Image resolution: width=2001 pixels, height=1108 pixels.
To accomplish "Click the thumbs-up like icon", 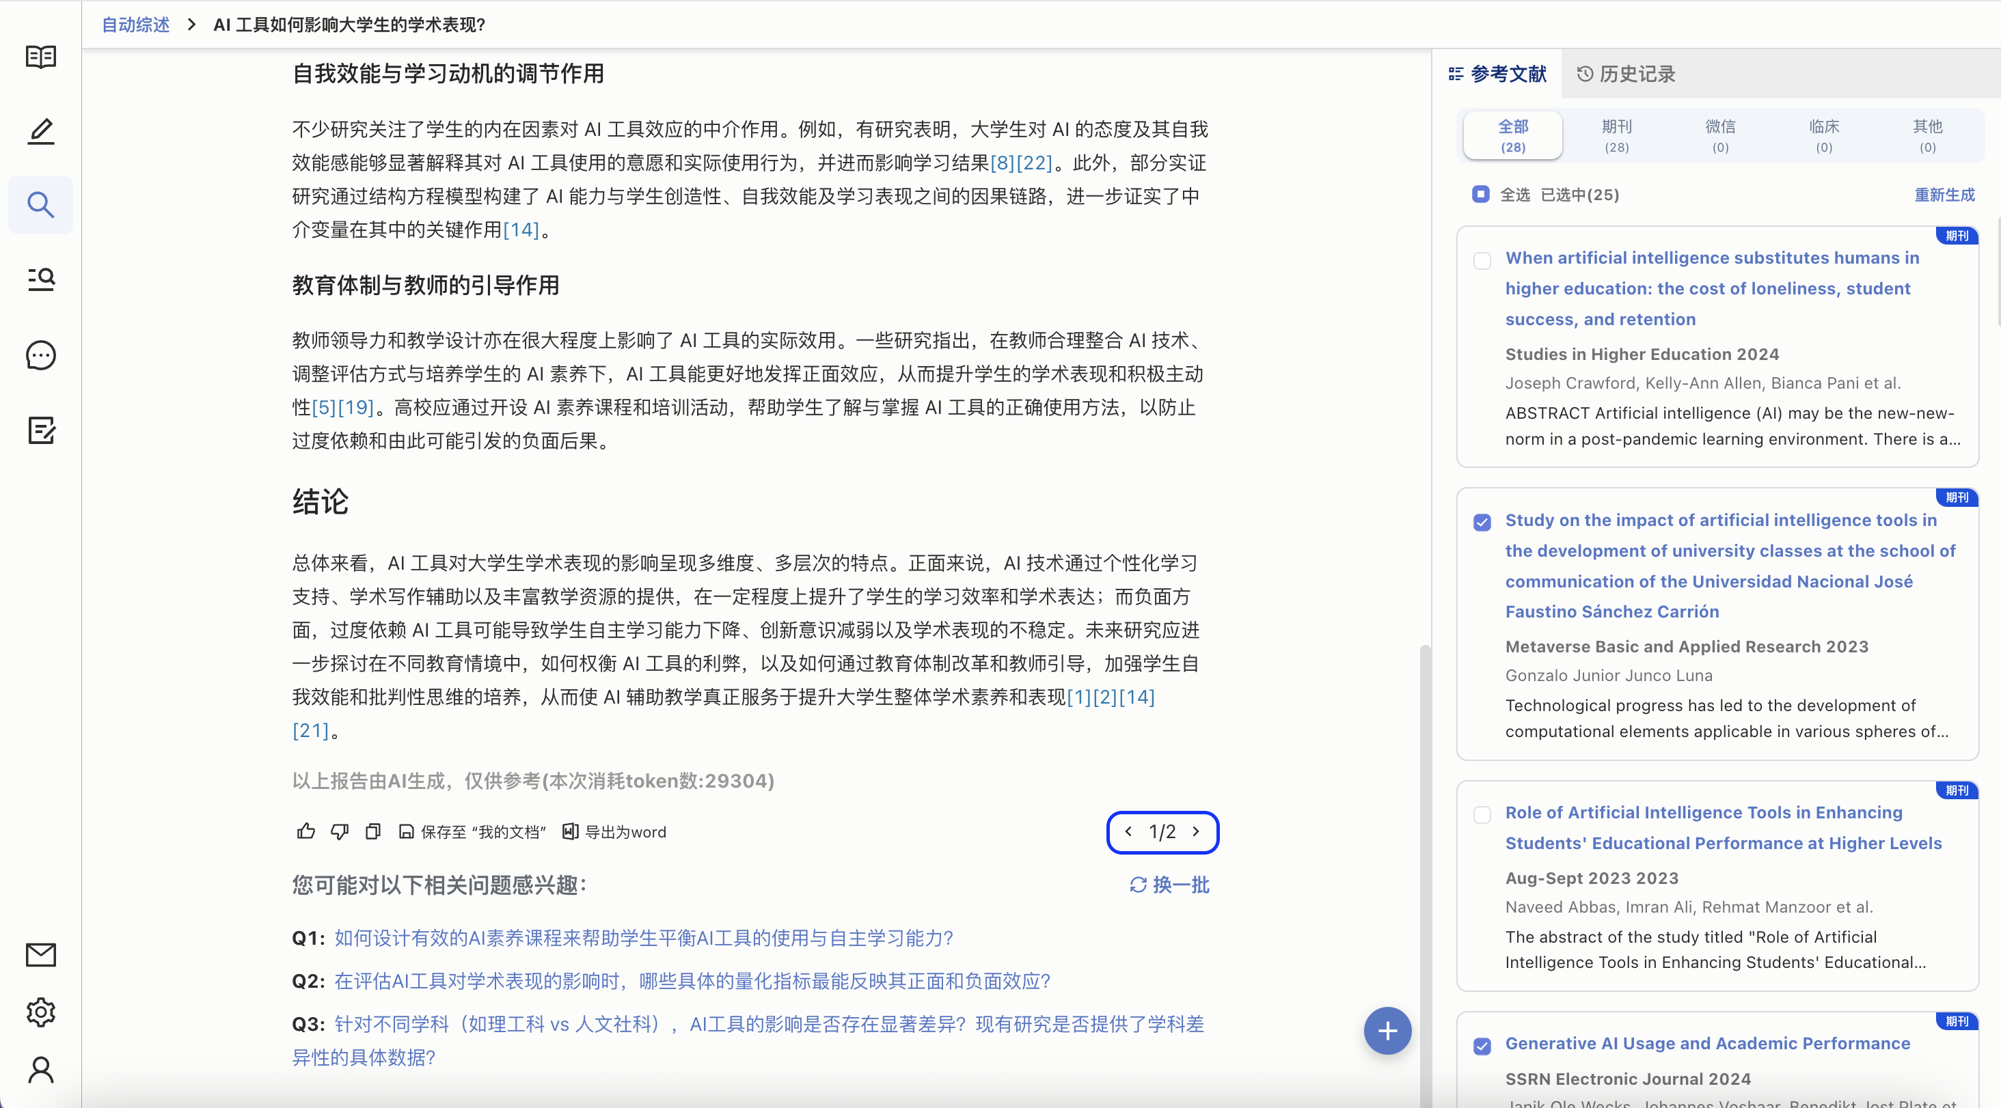I will point(305,831).
